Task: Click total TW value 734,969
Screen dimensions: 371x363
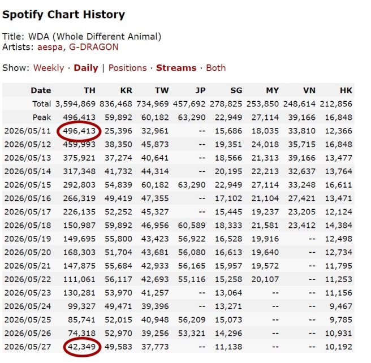Action: point(152,104)
